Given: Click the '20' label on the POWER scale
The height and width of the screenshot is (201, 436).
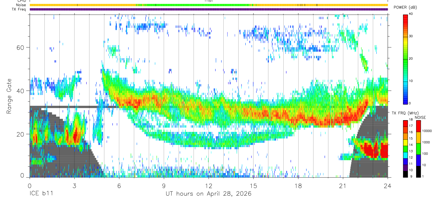Looking at the screenshot, I should (411, 58).
